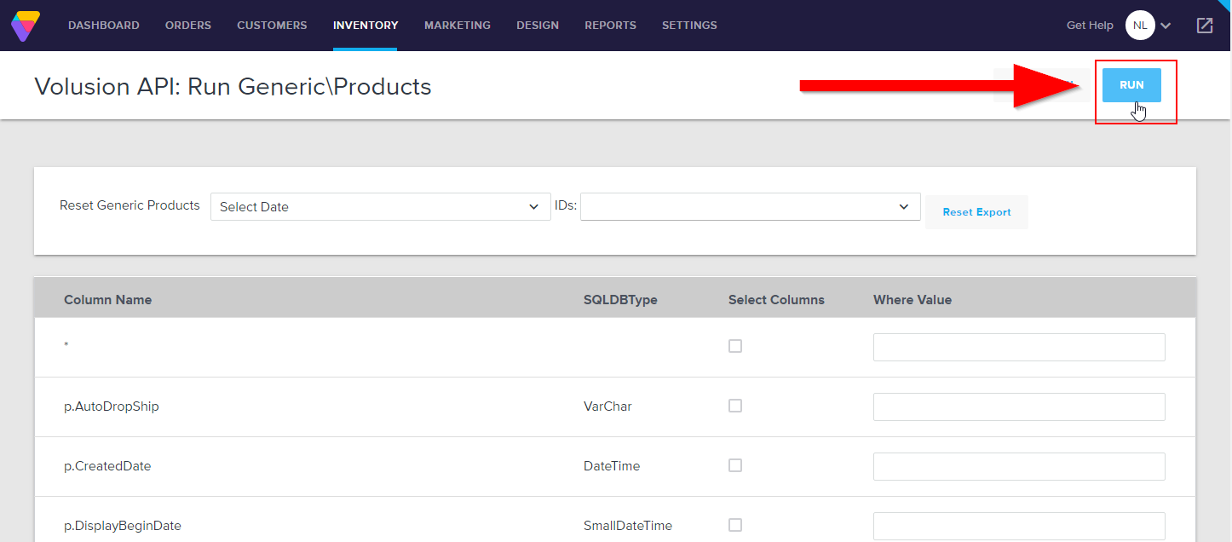Open the Design menu

(x=538, y=26)
